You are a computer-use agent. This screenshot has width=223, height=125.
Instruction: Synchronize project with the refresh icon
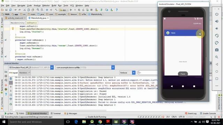[10, 10]
